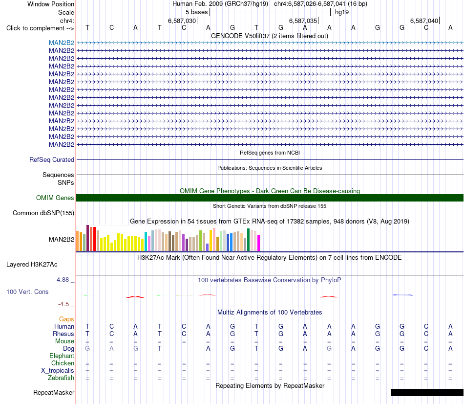
Task: Click the -4.5 PhyloP lower scale value
Action: [x=63, y=304]
